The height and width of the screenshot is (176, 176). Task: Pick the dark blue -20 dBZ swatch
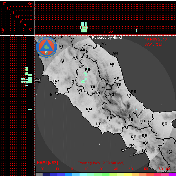46,174
